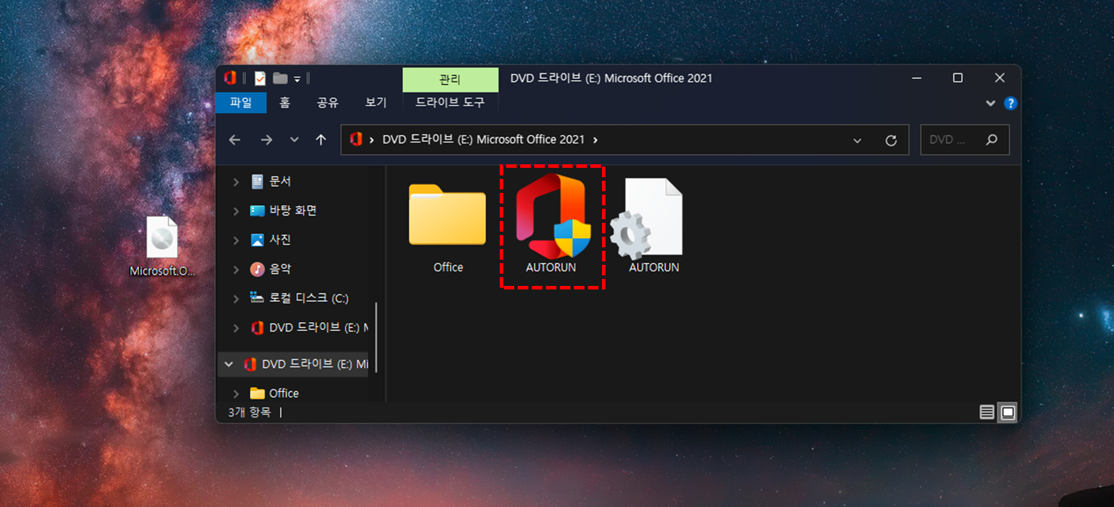
Task: Open the 파일 tab
Action: coord(241,102)
